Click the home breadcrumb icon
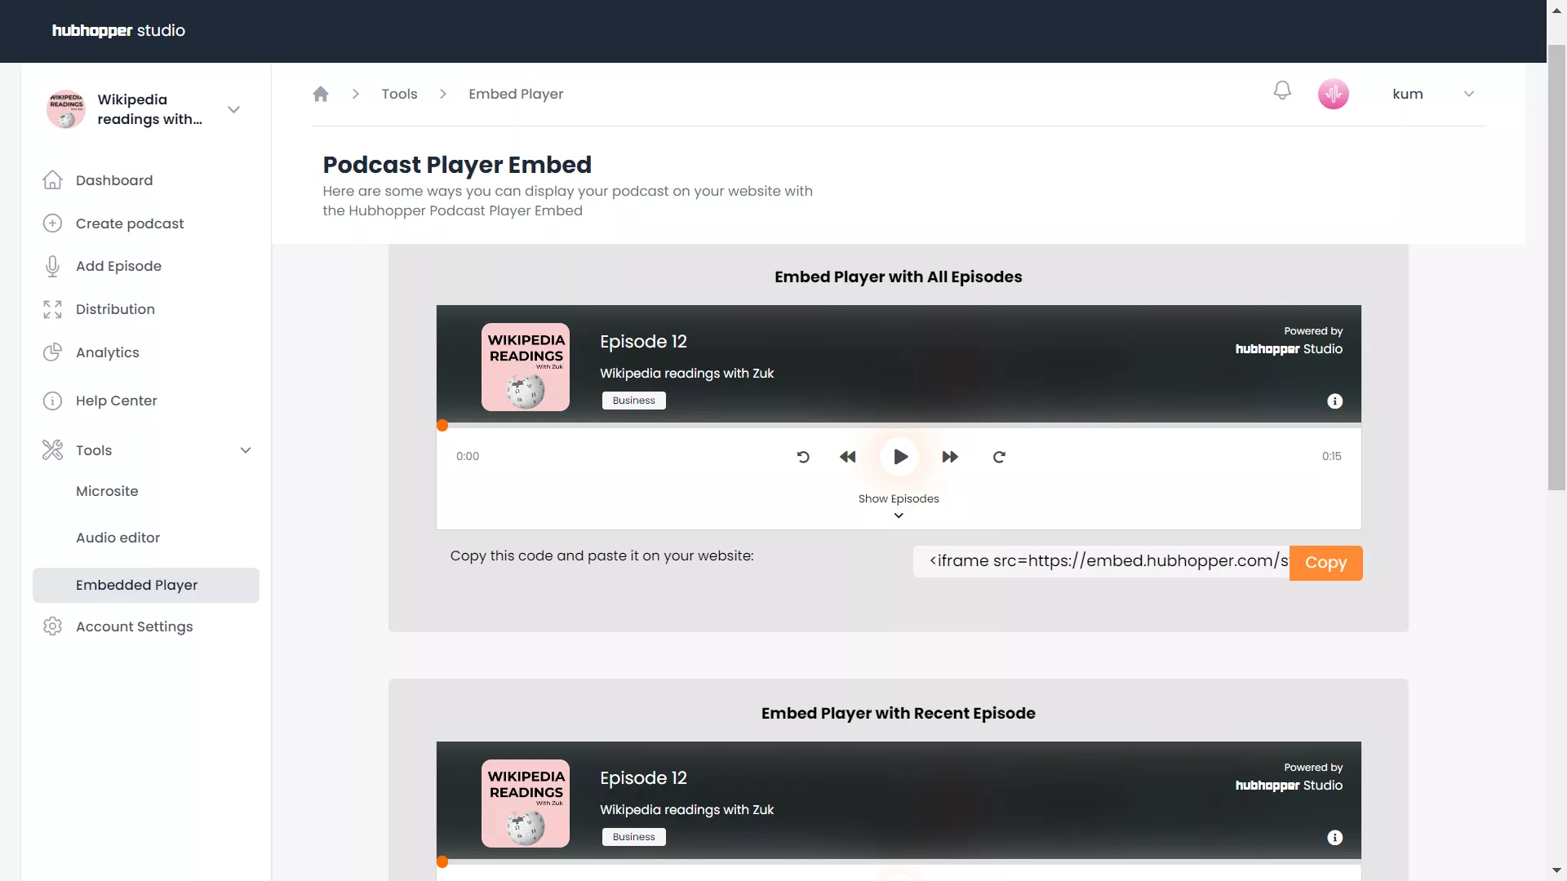The width and height of the screenshot is (1567, 881). coord(321,94)
